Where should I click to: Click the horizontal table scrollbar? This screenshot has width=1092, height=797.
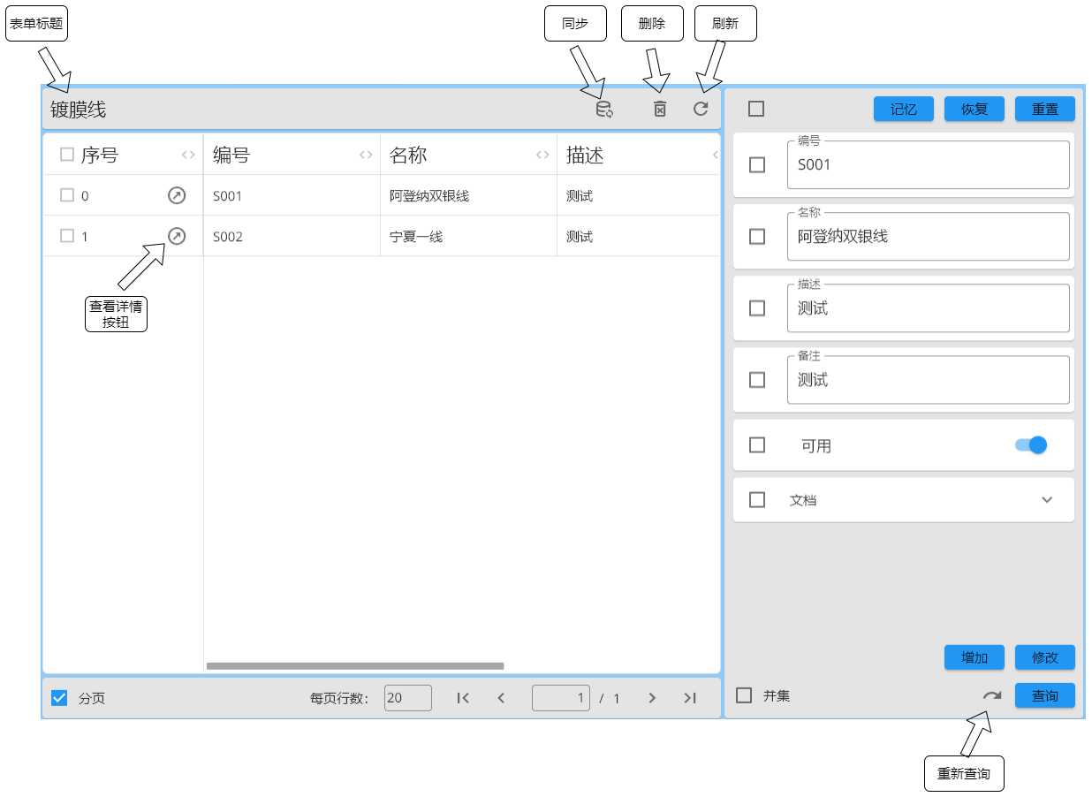click(x=355, y=666)
